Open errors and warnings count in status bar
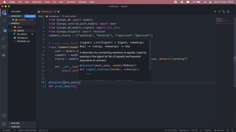The image size is (236, 132). point(44,131)
